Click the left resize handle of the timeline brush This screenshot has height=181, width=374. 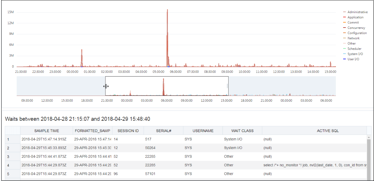(x=106, y=86)
